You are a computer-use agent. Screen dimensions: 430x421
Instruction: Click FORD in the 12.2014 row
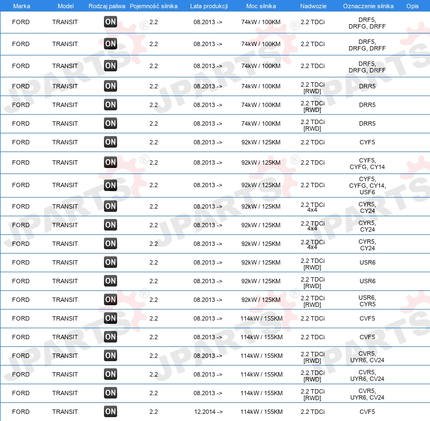[x=21, y=412]
